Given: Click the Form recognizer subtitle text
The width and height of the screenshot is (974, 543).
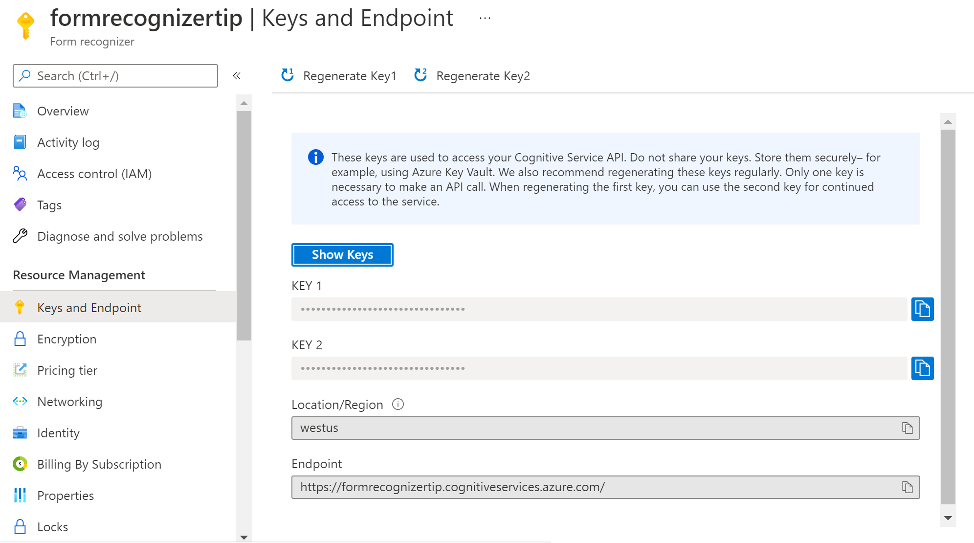Looking at the screenshot, I should pos(92,42).
